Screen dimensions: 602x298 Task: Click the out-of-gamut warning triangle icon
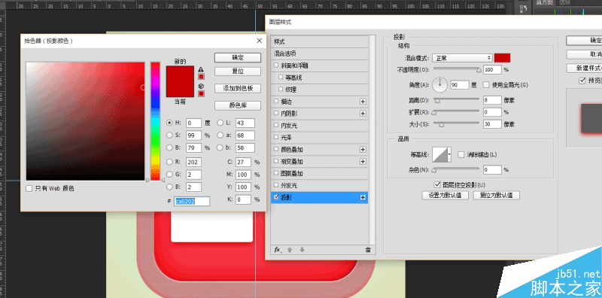(x=201, y=69)
